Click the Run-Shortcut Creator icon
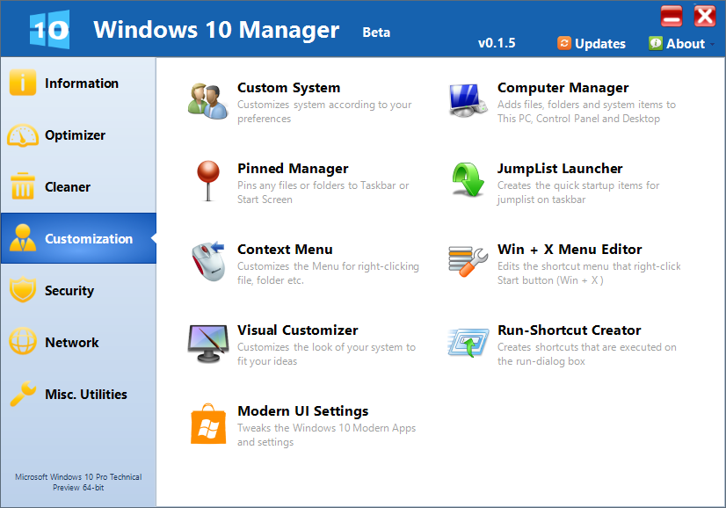Screen dimensions: 726x508 (x=468, y=342)
